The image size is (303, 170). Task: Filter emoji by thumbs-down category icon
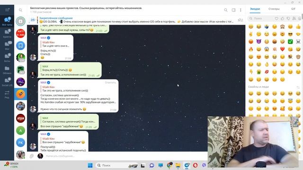288,18
